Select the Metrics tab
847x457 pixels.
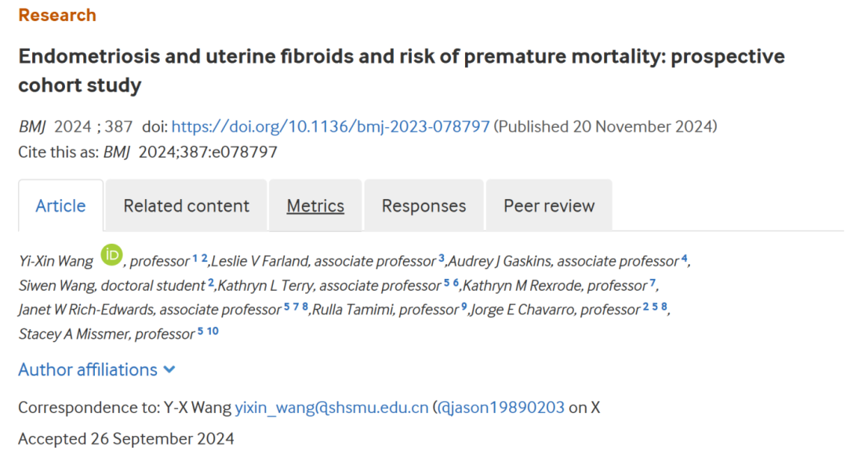coord(315,206)
